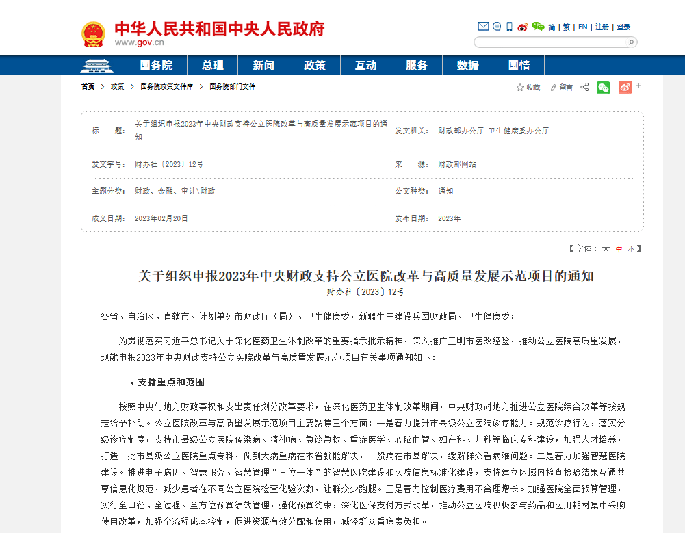
Task: Click the 发布日期 value 2023年
Action: point(450,218)
